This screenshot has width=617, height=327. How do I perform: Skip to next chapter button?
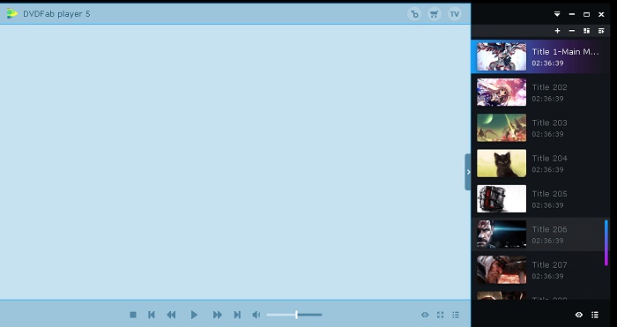click(x=237, y=315)
